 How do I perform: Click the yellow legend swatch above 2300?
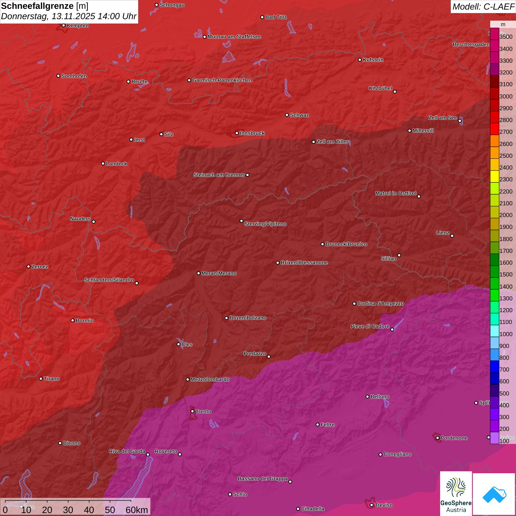coord(495,177)
